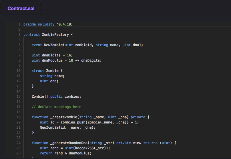Click the ZombieFactory contract name
The image size is (231, 159).
point(55,35)
